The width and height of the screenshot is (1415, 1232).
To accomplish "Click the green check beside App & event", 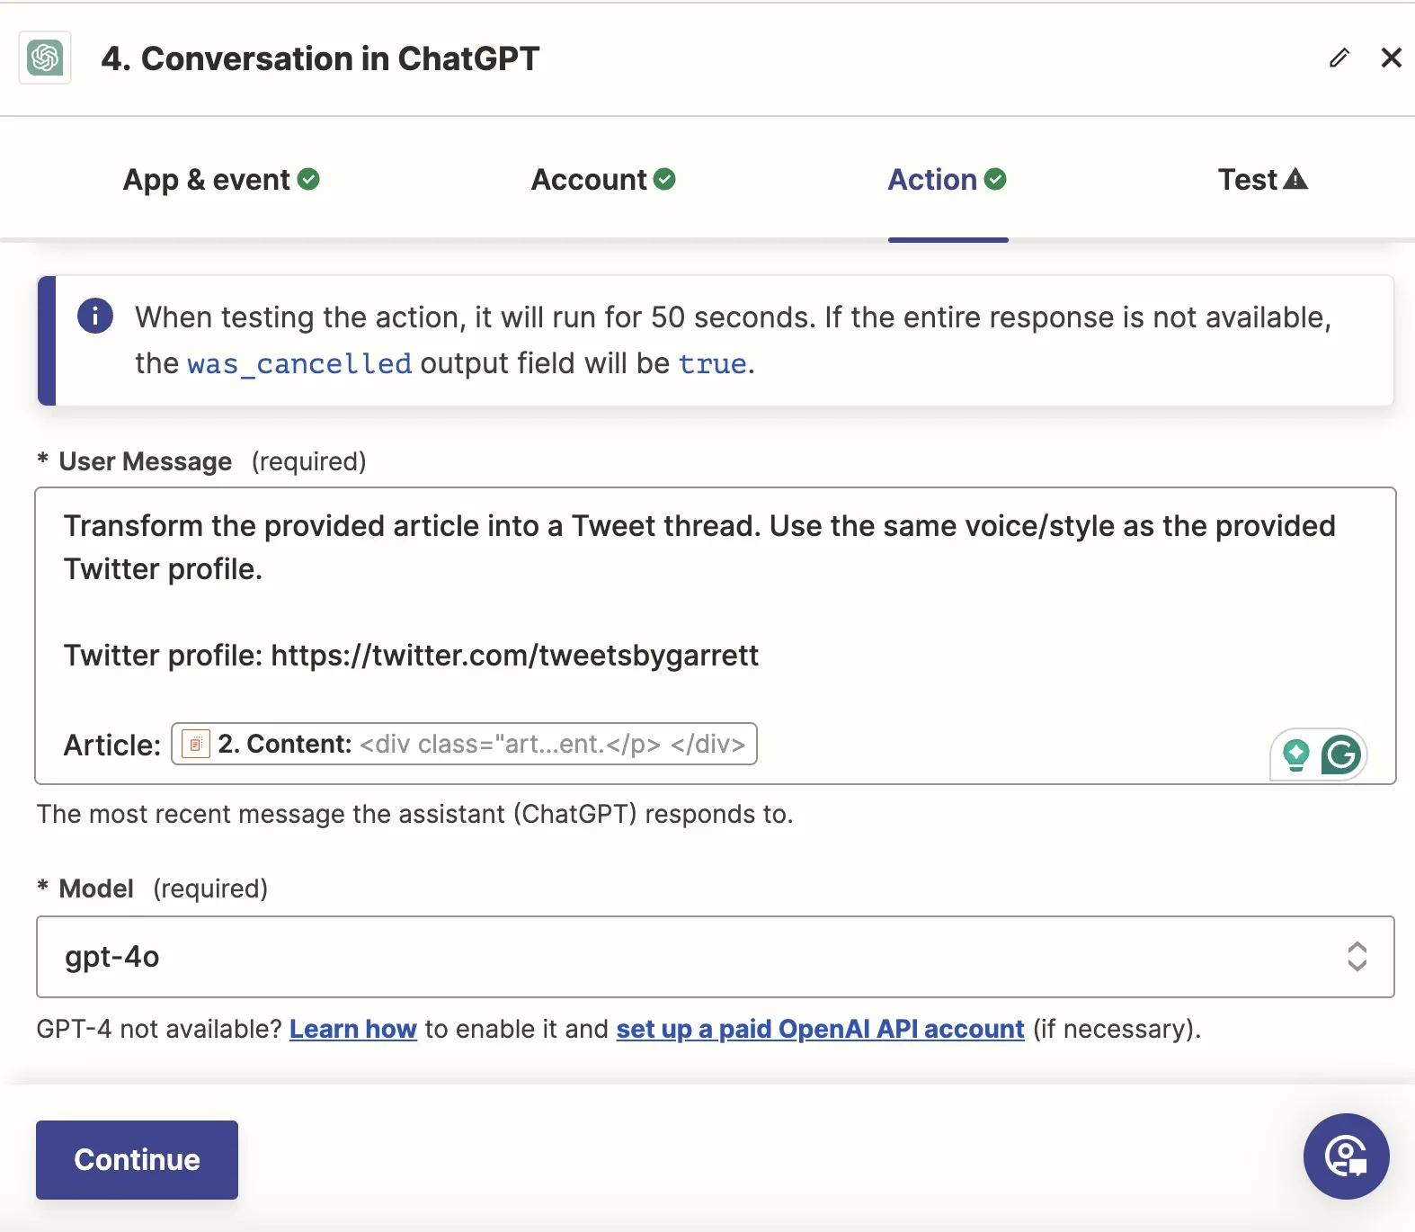I will point(308,180).
